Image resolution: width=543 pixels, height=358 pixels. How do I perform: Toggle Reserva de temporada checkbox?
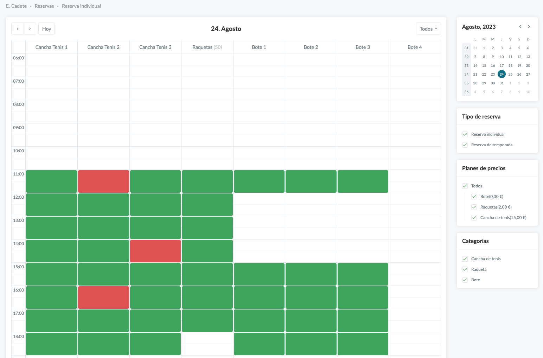[465, 145]
